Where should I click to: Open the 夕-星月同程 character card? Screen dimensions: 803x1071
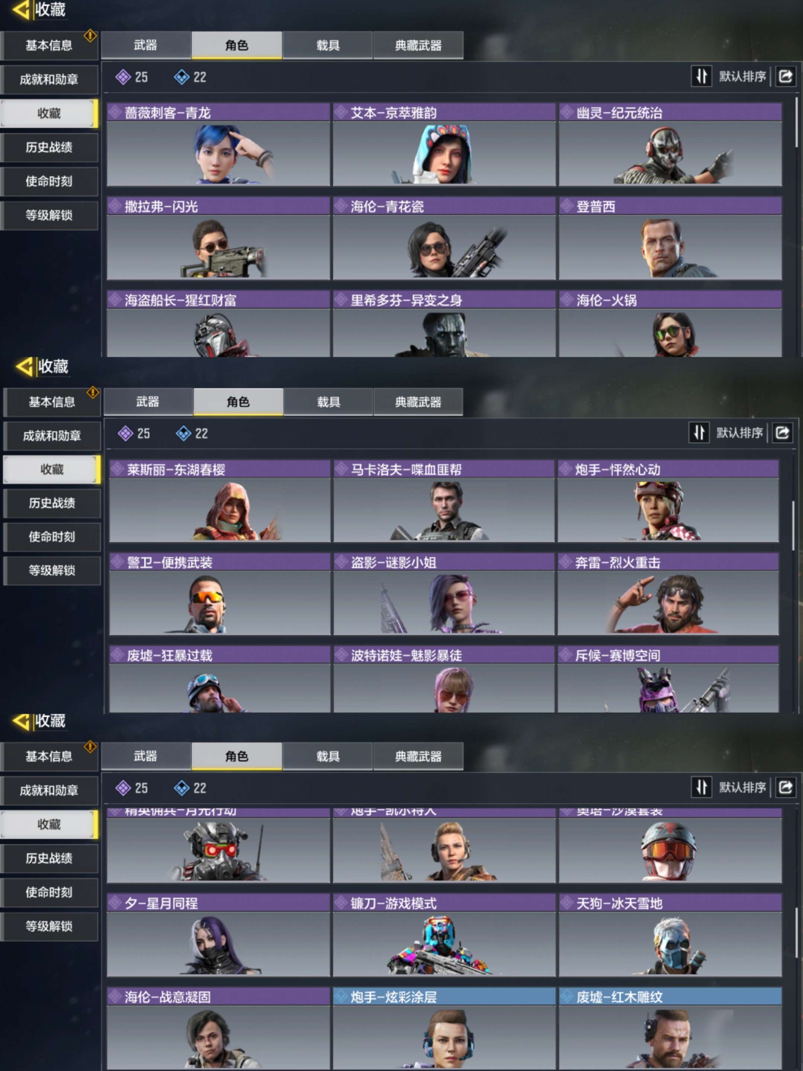click(x=218, y=935)
